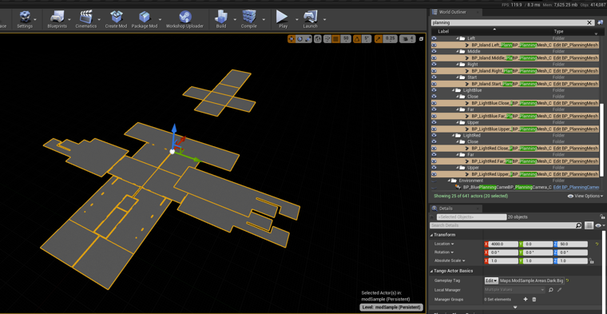The width and height of the screenshot is (607, 314).
Task: Click the Location Z value field
Action: (573, 244)
